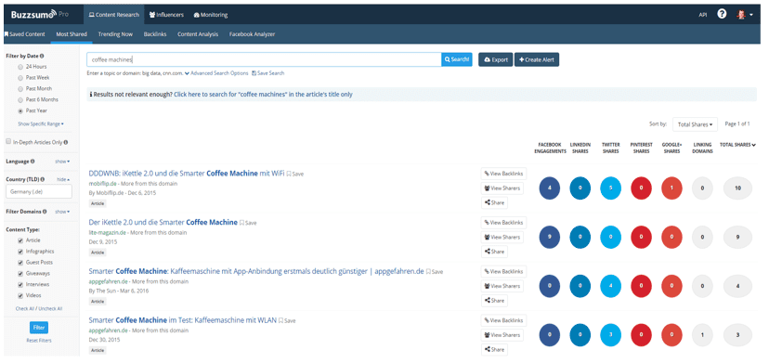Viewport: 769px width, 363px height.
Task: Switch to the Facebook Analyzer tab
Action: (x=252, y=34)
